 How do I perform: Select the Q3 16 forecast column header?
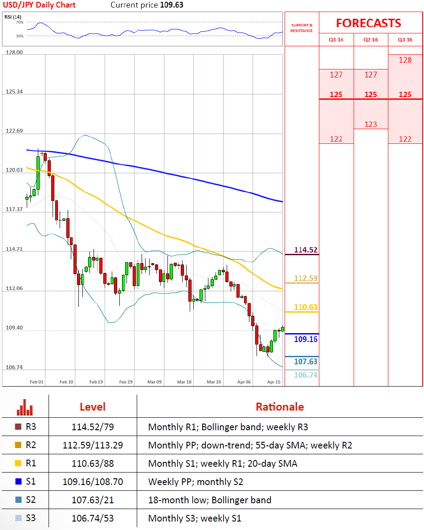pyautogui.click(x=405, y=40)
